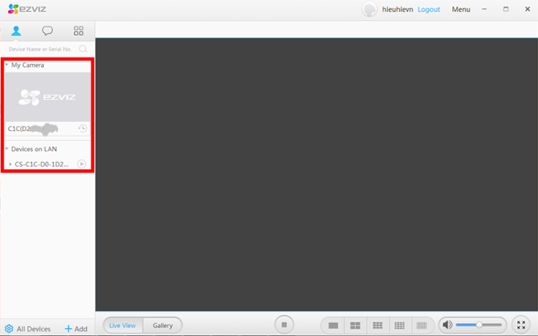
Task: Collapse the Devices on LAN section
Action: [x=6, y=149]
